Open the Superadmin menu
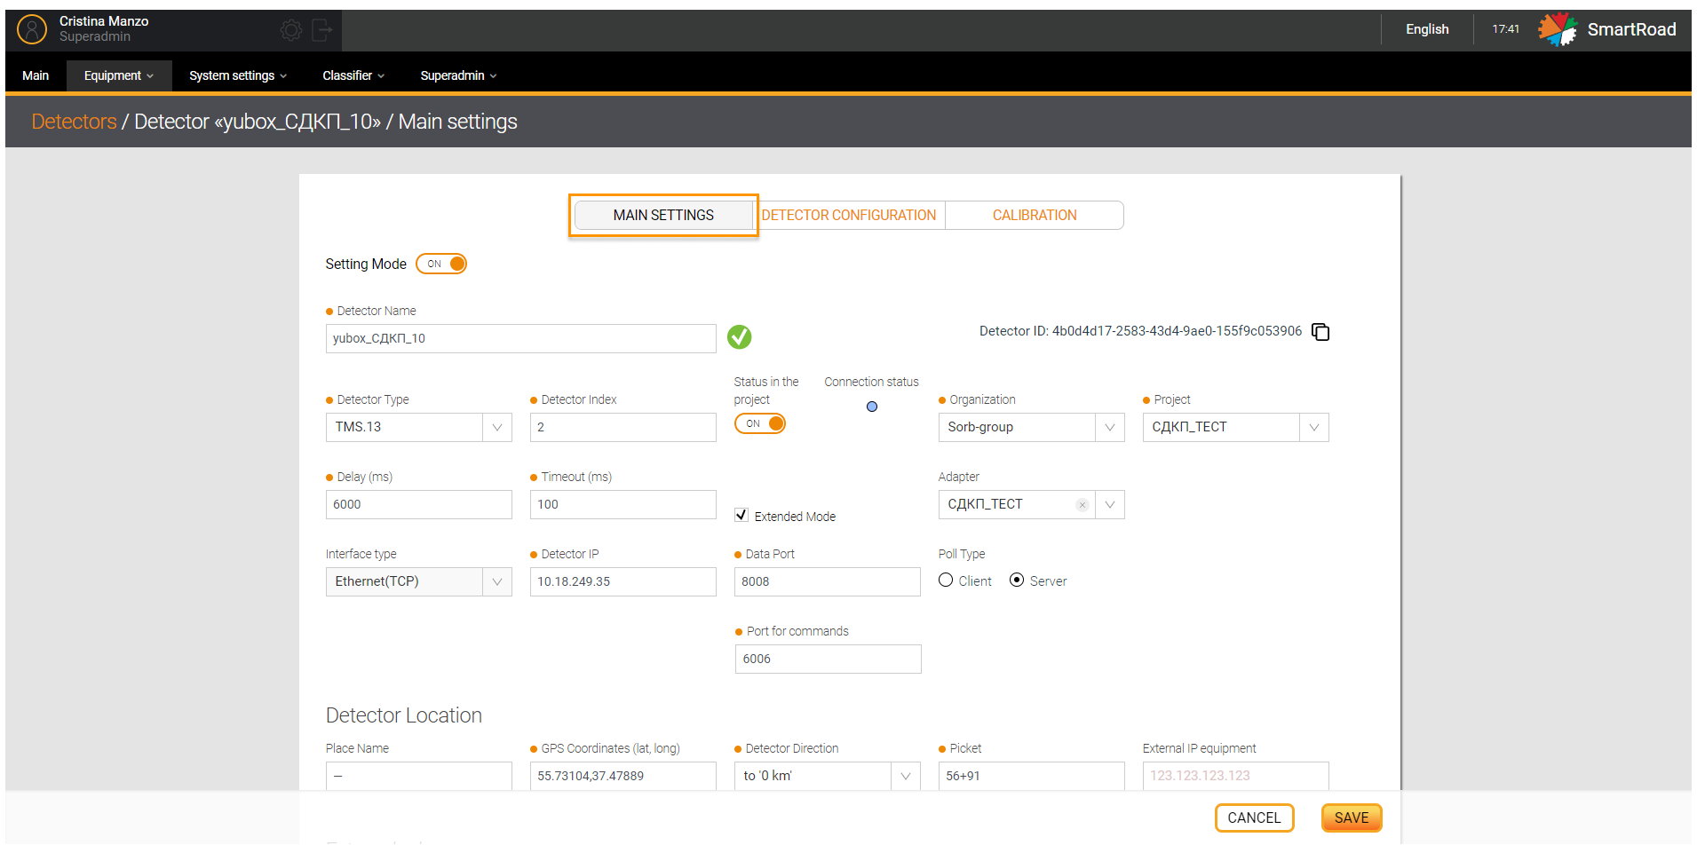Screen dimensions: 1697x853 (x=458, y=75)
